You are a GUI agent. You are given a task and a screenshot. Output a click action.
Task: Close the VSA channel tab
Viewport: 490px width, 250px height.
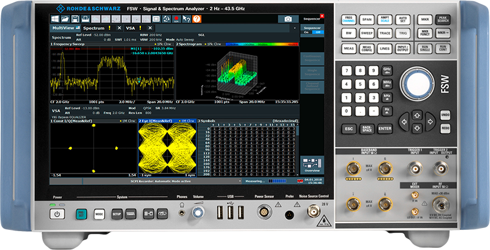[x=151, y=28]
